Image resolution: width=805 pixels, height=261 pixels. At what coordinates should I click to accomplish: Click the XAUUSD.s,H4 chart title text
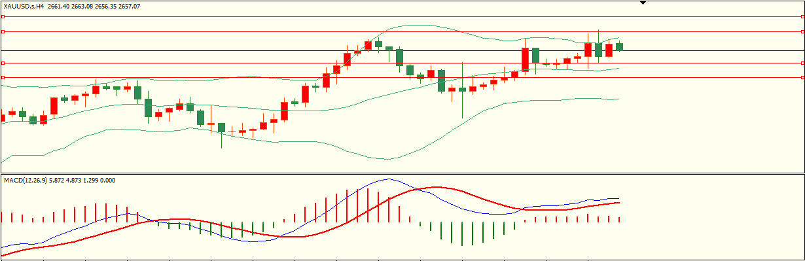pos(24,6)
